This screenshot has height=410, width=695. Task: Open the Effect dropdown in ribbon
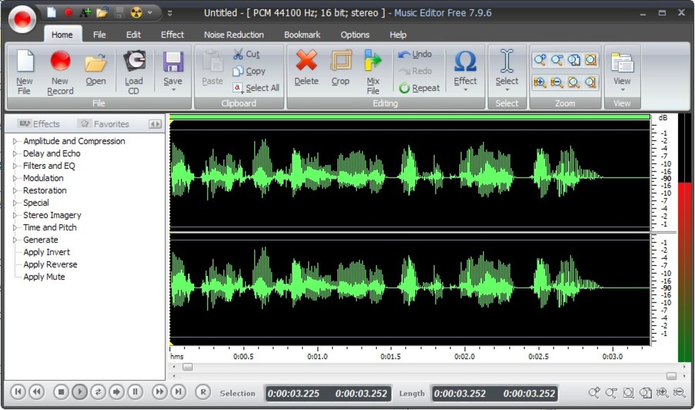pos(465,89)
